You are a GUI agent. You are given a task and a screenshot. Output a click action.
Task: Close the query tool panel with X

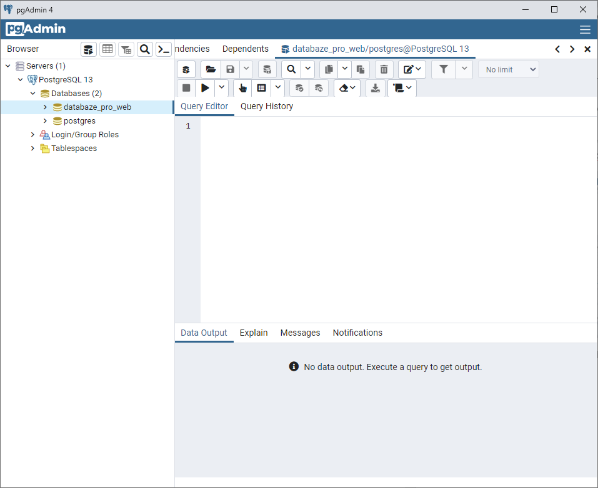point(587,49)
